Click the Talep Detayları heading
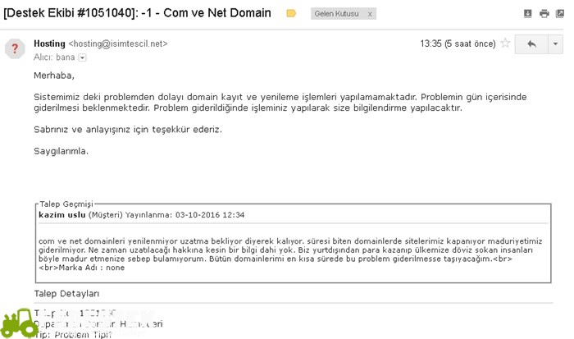 coord(66,294)
